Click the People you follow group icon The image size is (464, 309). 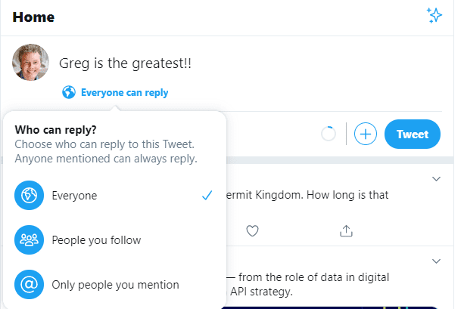[29, 240]
